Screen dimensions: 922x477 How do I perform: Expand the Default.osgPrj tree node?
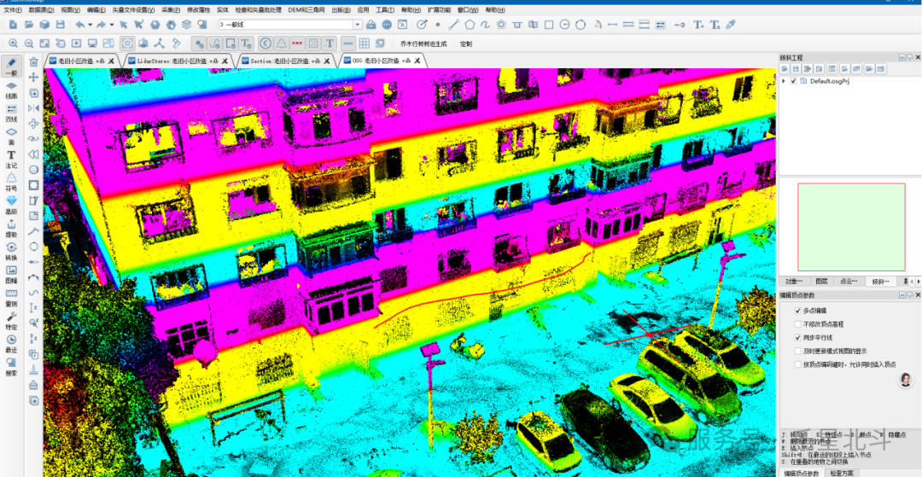(784, 81)
